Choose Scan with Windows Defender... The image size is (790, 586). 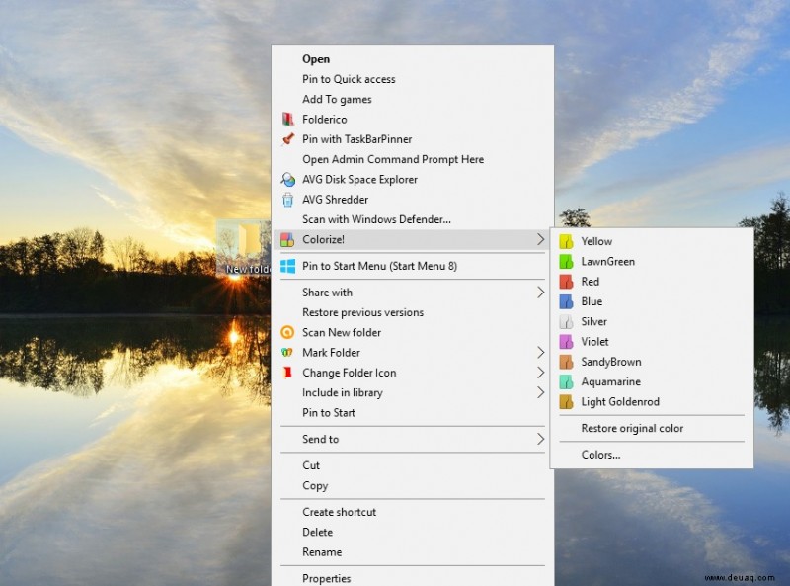coord(412,219)
